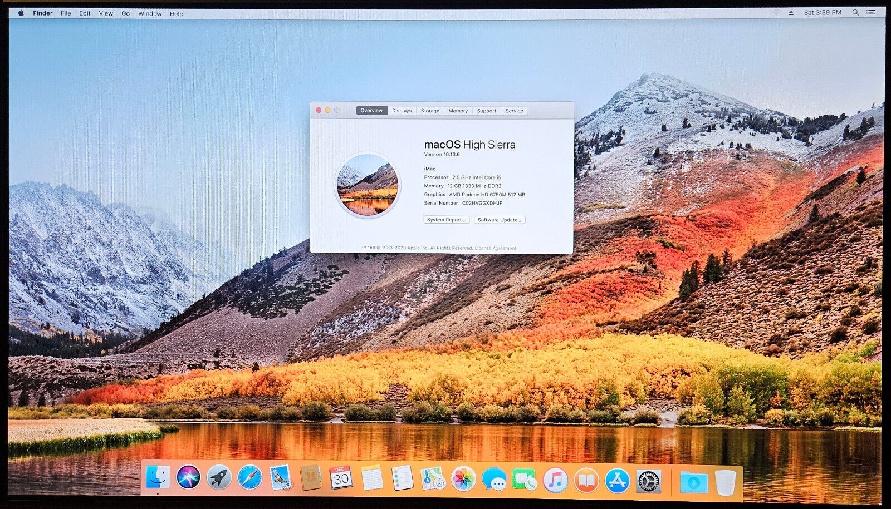Open the Finder menu
The image size is (891, 509).
coord(42,13)
